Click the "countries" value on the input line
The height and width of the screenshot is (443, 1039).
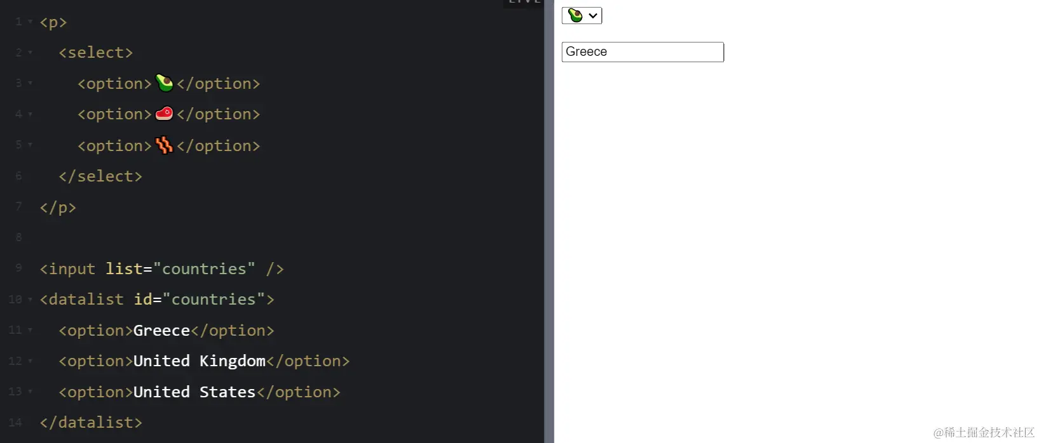pos(204,269)
